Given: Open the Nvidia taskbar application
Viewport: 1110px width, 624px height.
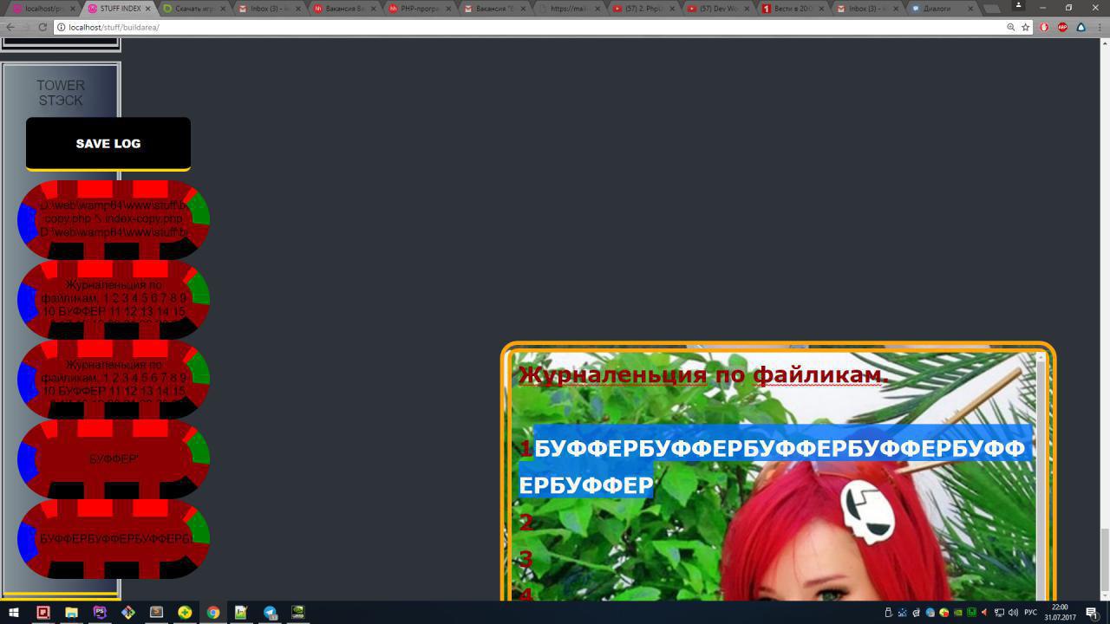Looking at the screenshot, I should click(298, 612).
